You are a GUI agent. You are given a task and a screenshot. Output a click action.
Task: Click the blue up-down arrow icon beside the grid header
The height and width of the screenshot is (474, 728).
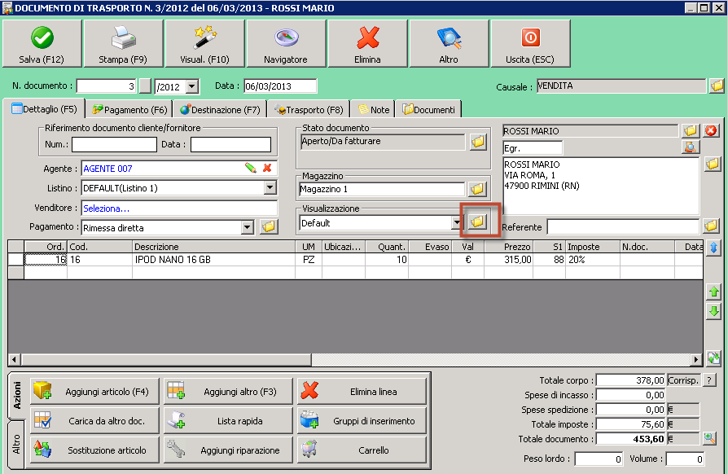tap(713, 248)
